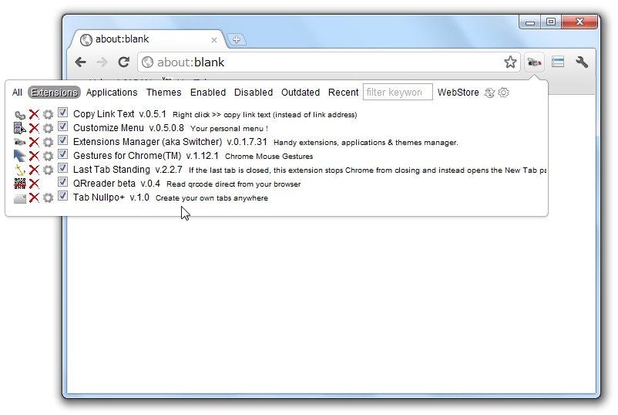Uninstall Last Tab Standing via red X

click(x=34, y=170)
